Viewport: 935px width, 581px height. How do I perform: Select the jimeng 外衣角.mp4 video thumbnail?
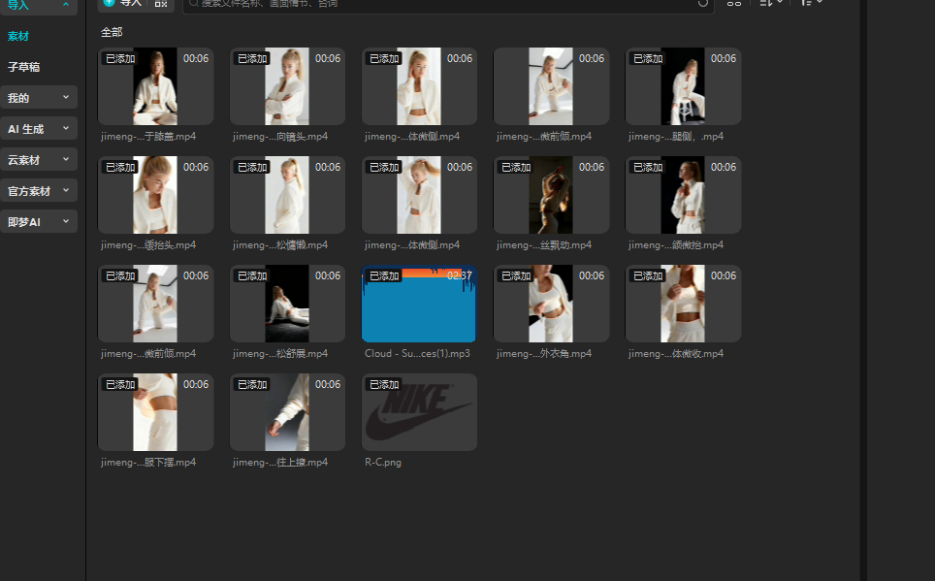(551, 304)
